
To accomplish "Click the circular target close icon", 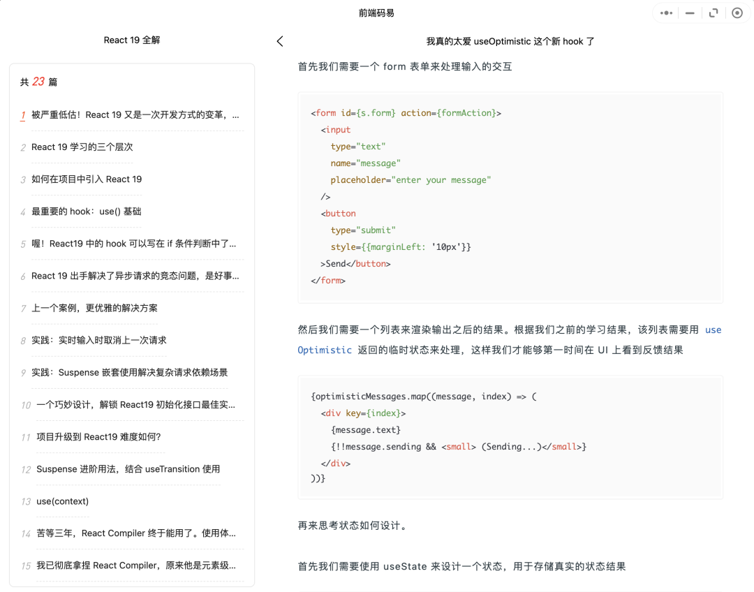I will (737, 13).
